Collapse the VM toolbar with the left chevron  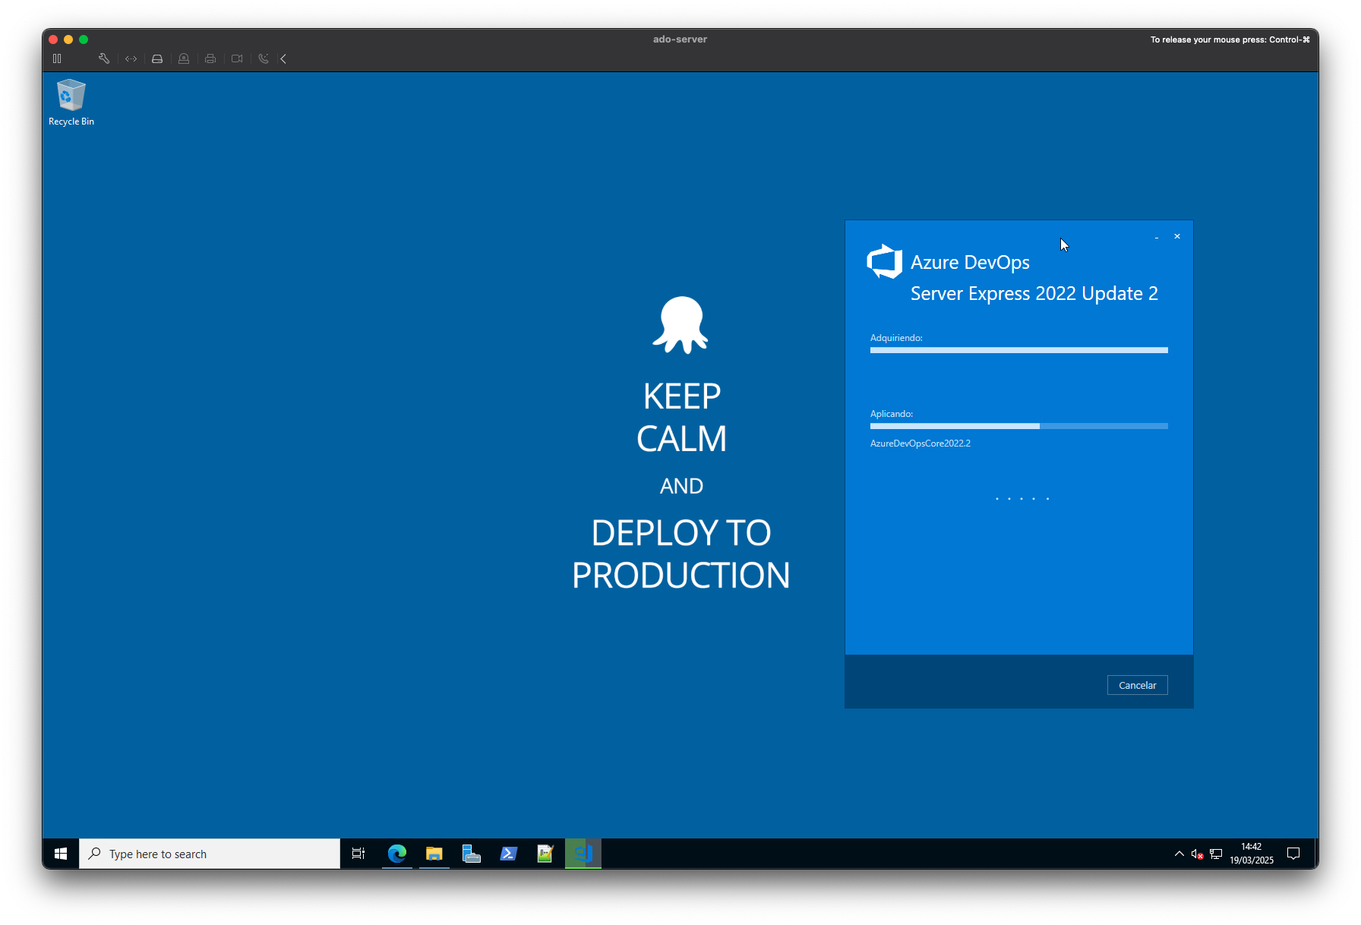pyautogui.click(x=283, y=58)
